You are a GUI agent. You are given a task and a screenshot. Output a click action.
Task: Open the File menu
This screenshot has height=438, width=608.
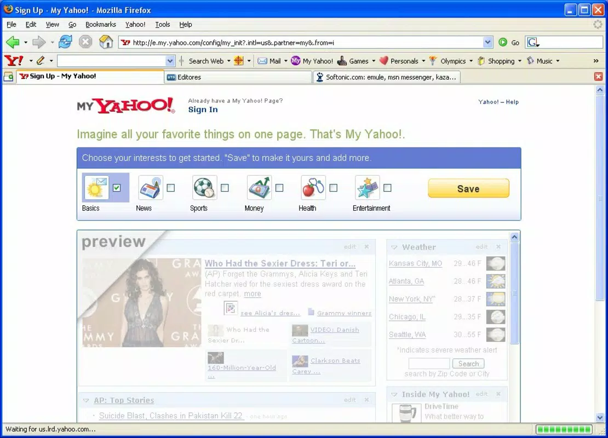12,25
